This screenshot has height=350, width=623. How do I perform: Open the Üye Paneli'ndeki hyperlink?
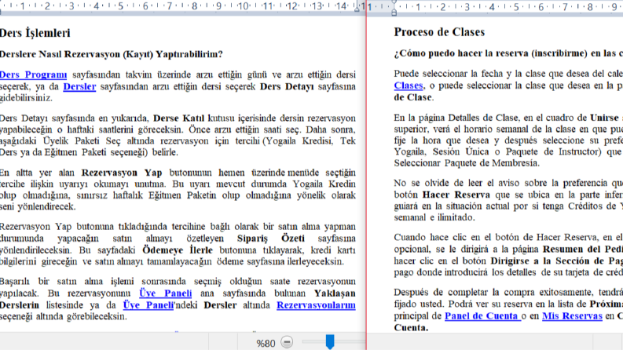[148, 305]
